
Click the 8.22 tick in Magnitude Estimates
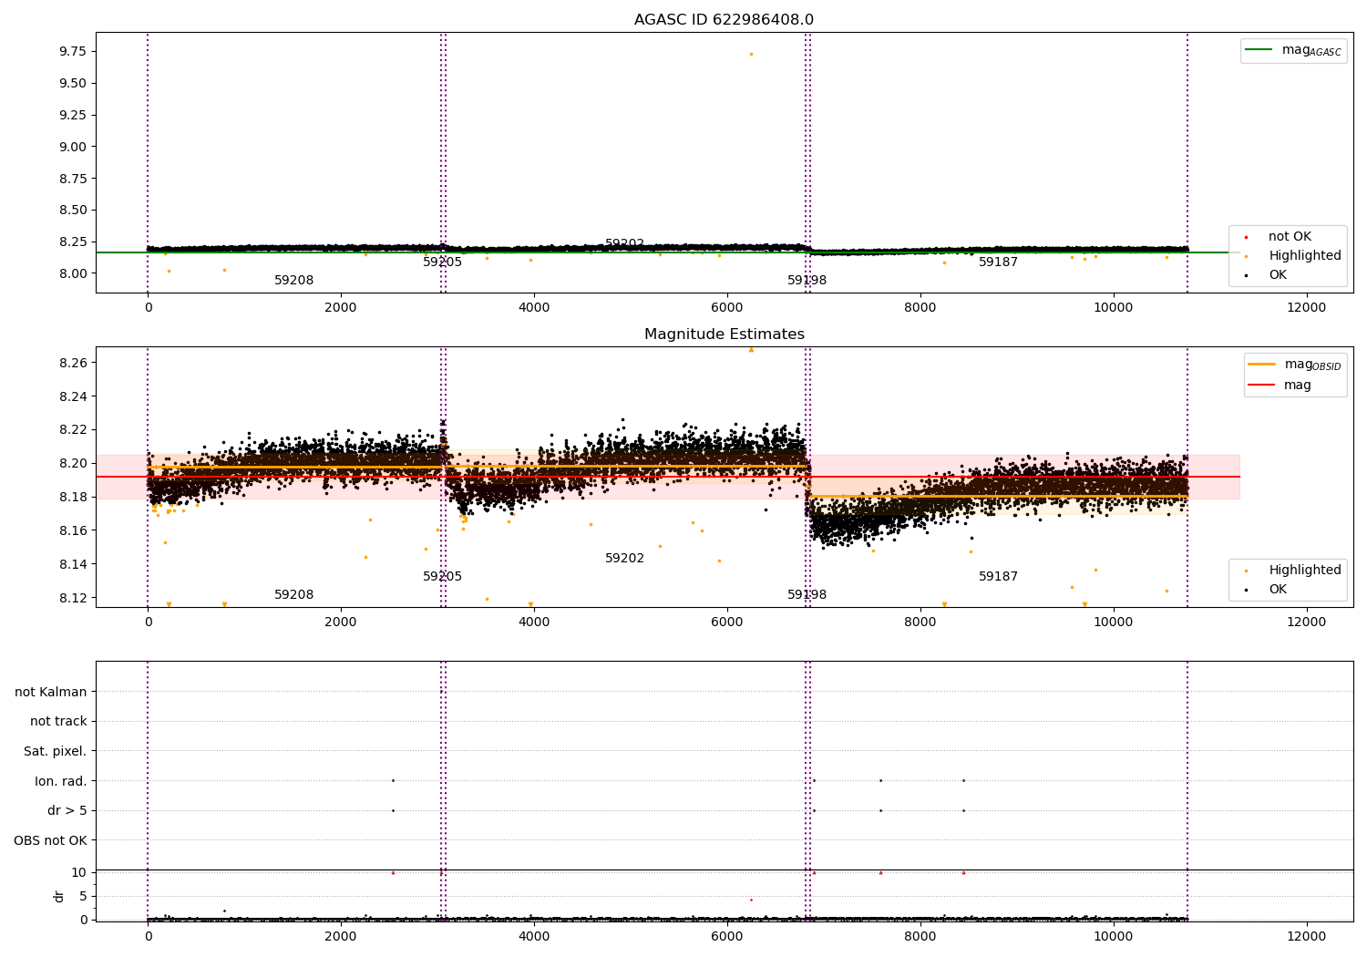coord(72,429)
